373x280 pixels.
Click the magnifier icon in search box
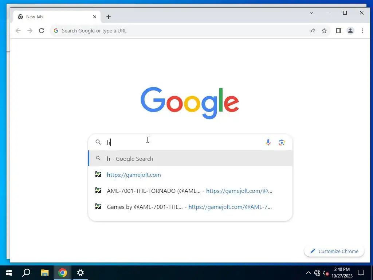pyautogui.click(x=98, y=142)
